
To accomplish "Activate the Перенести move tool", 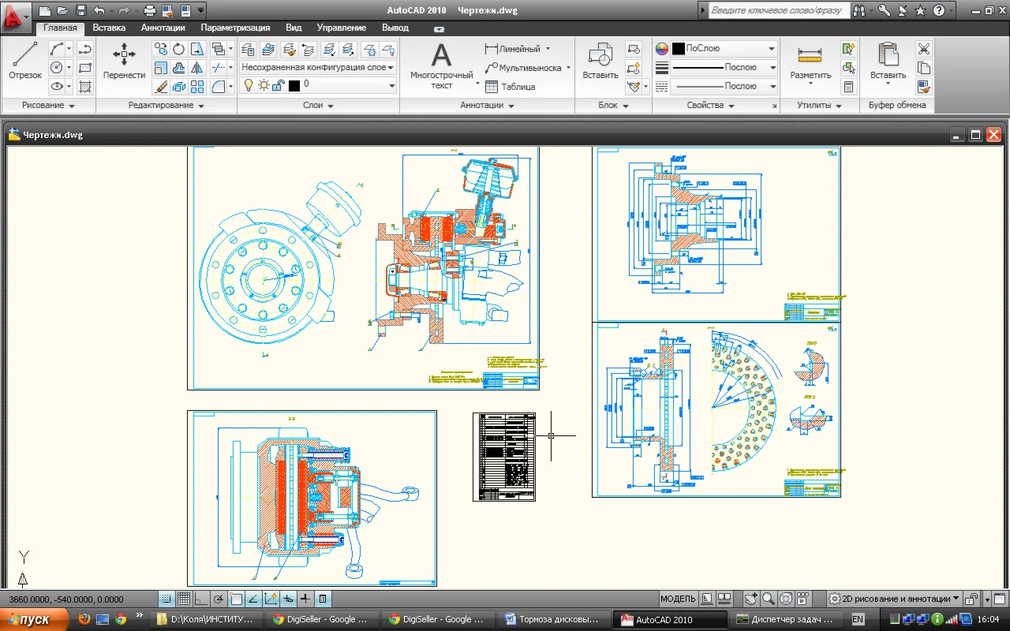I will click(124, 61).
